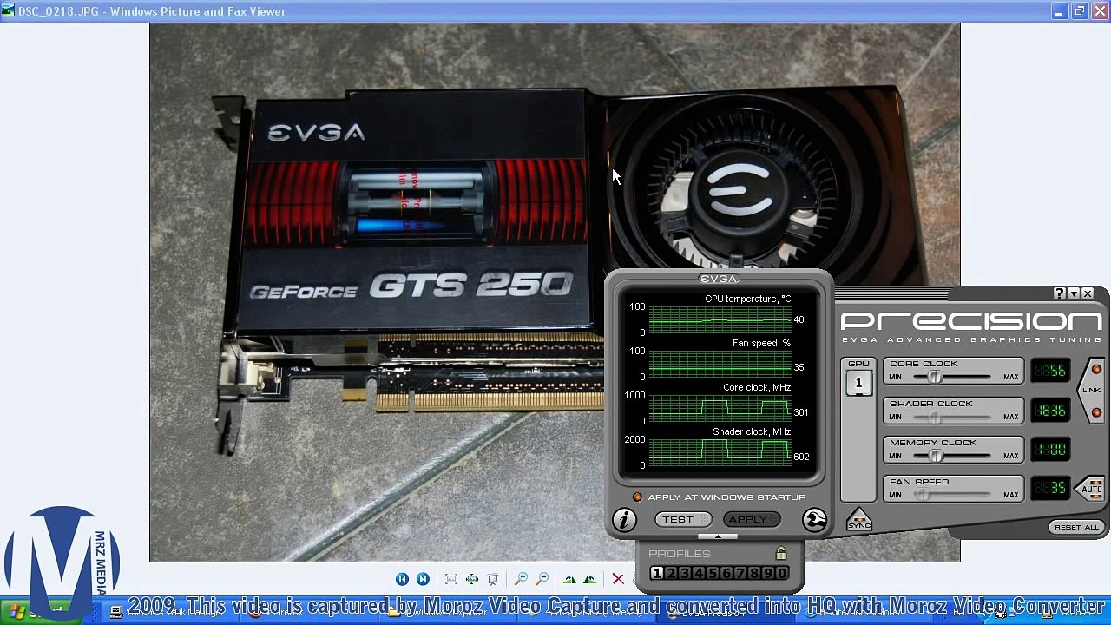Maximize the Picture and Fax Viewer window

click(1079, 11)
